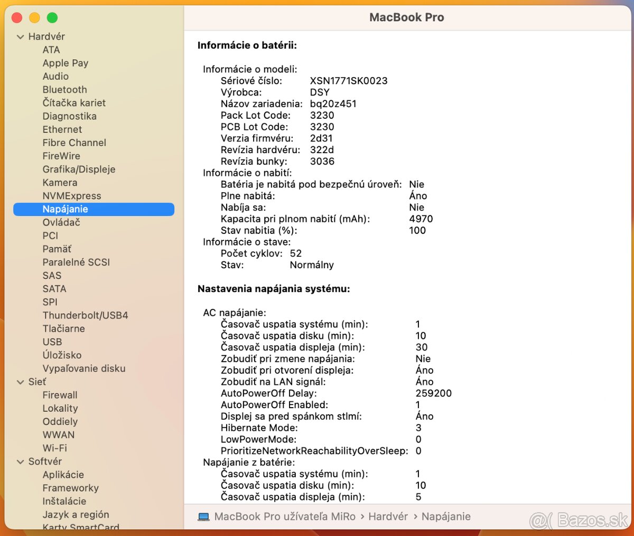Image resolution: width=634 pixels, height=536 pixels.
Task: Open the Firewall network info
Action: pos(60,394)
